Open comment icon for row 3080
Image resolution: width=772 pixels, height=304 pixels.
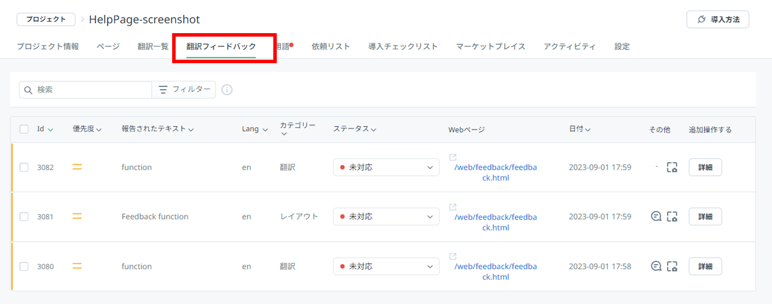(656, 266)
